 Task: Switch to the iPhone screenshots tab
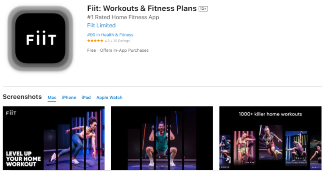(69, 98)
